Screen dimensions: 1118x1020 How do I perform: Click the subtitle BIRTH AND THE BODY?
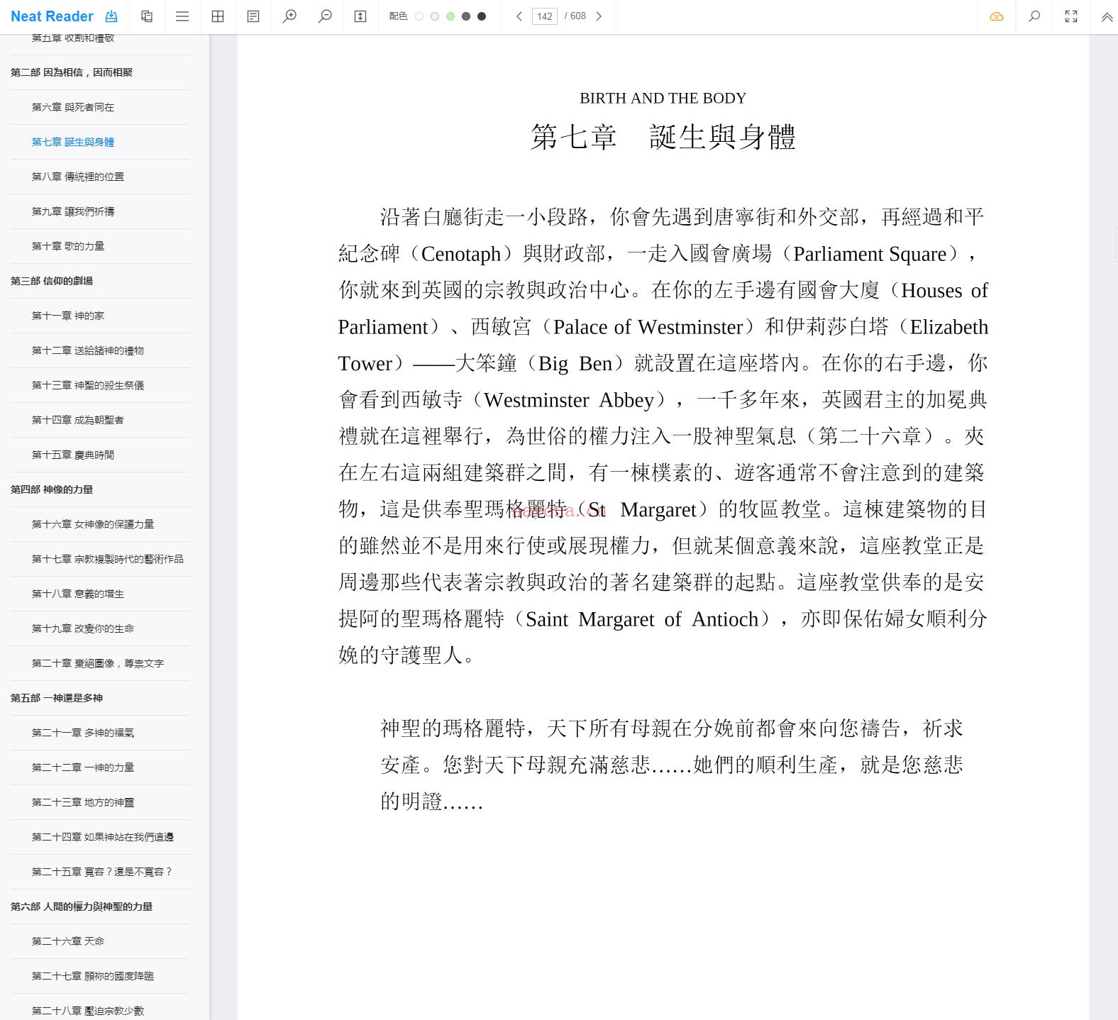[x=663, y=98]
